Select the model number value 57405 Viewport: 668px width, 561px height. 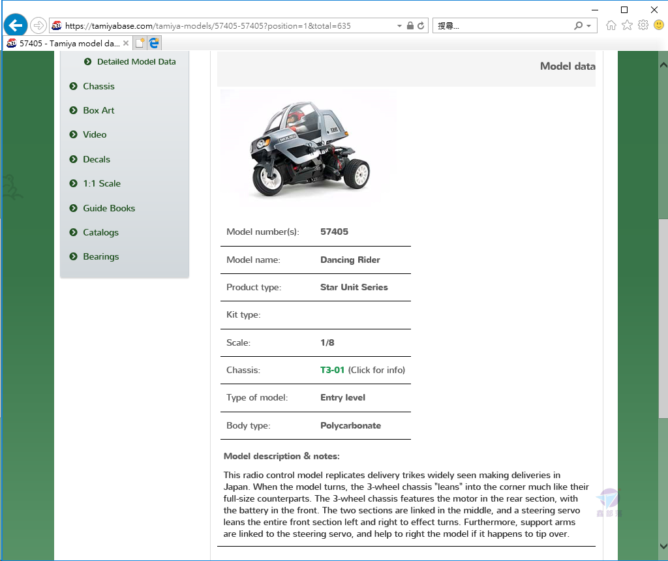pyautogui.click(x=335, y=232)
